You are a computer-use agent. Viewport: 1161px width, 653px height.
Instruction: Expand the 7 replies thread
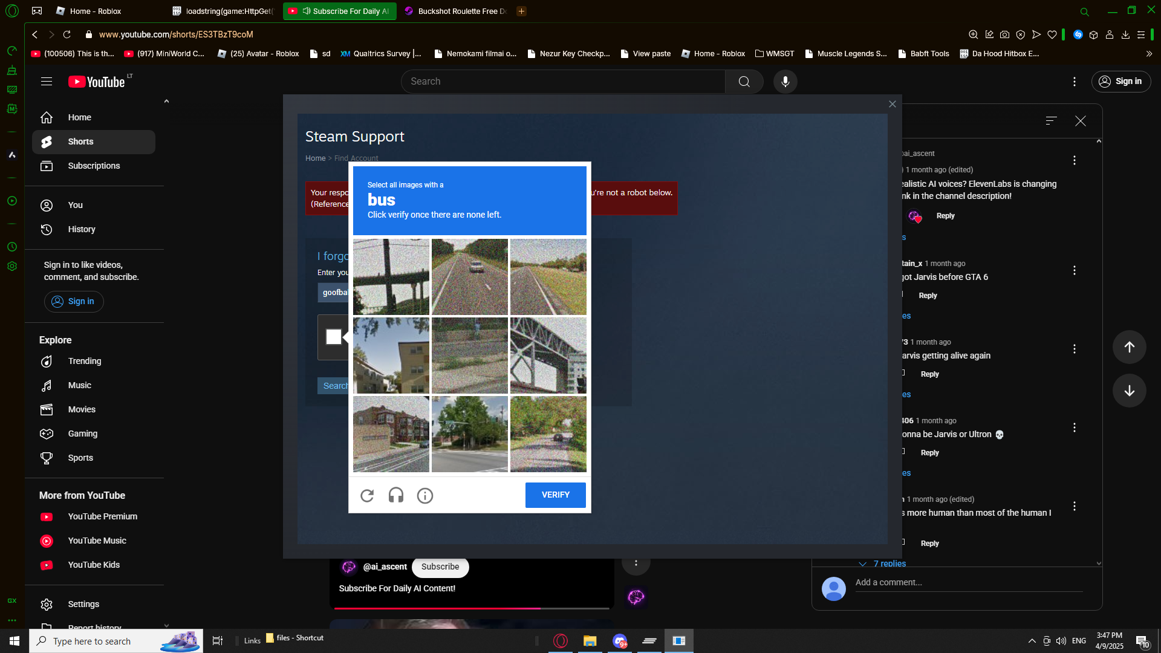883,564
